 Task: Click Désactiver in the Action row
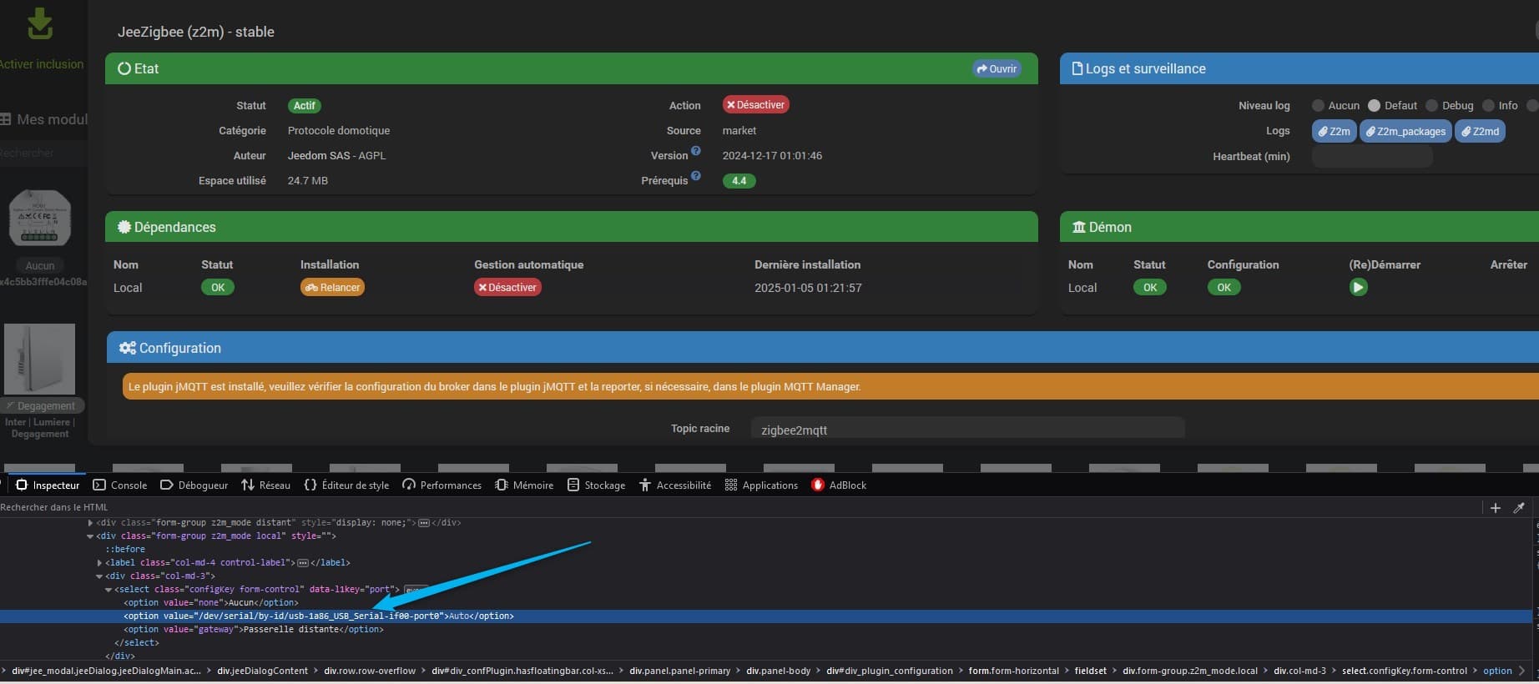[x=755, y=105]
